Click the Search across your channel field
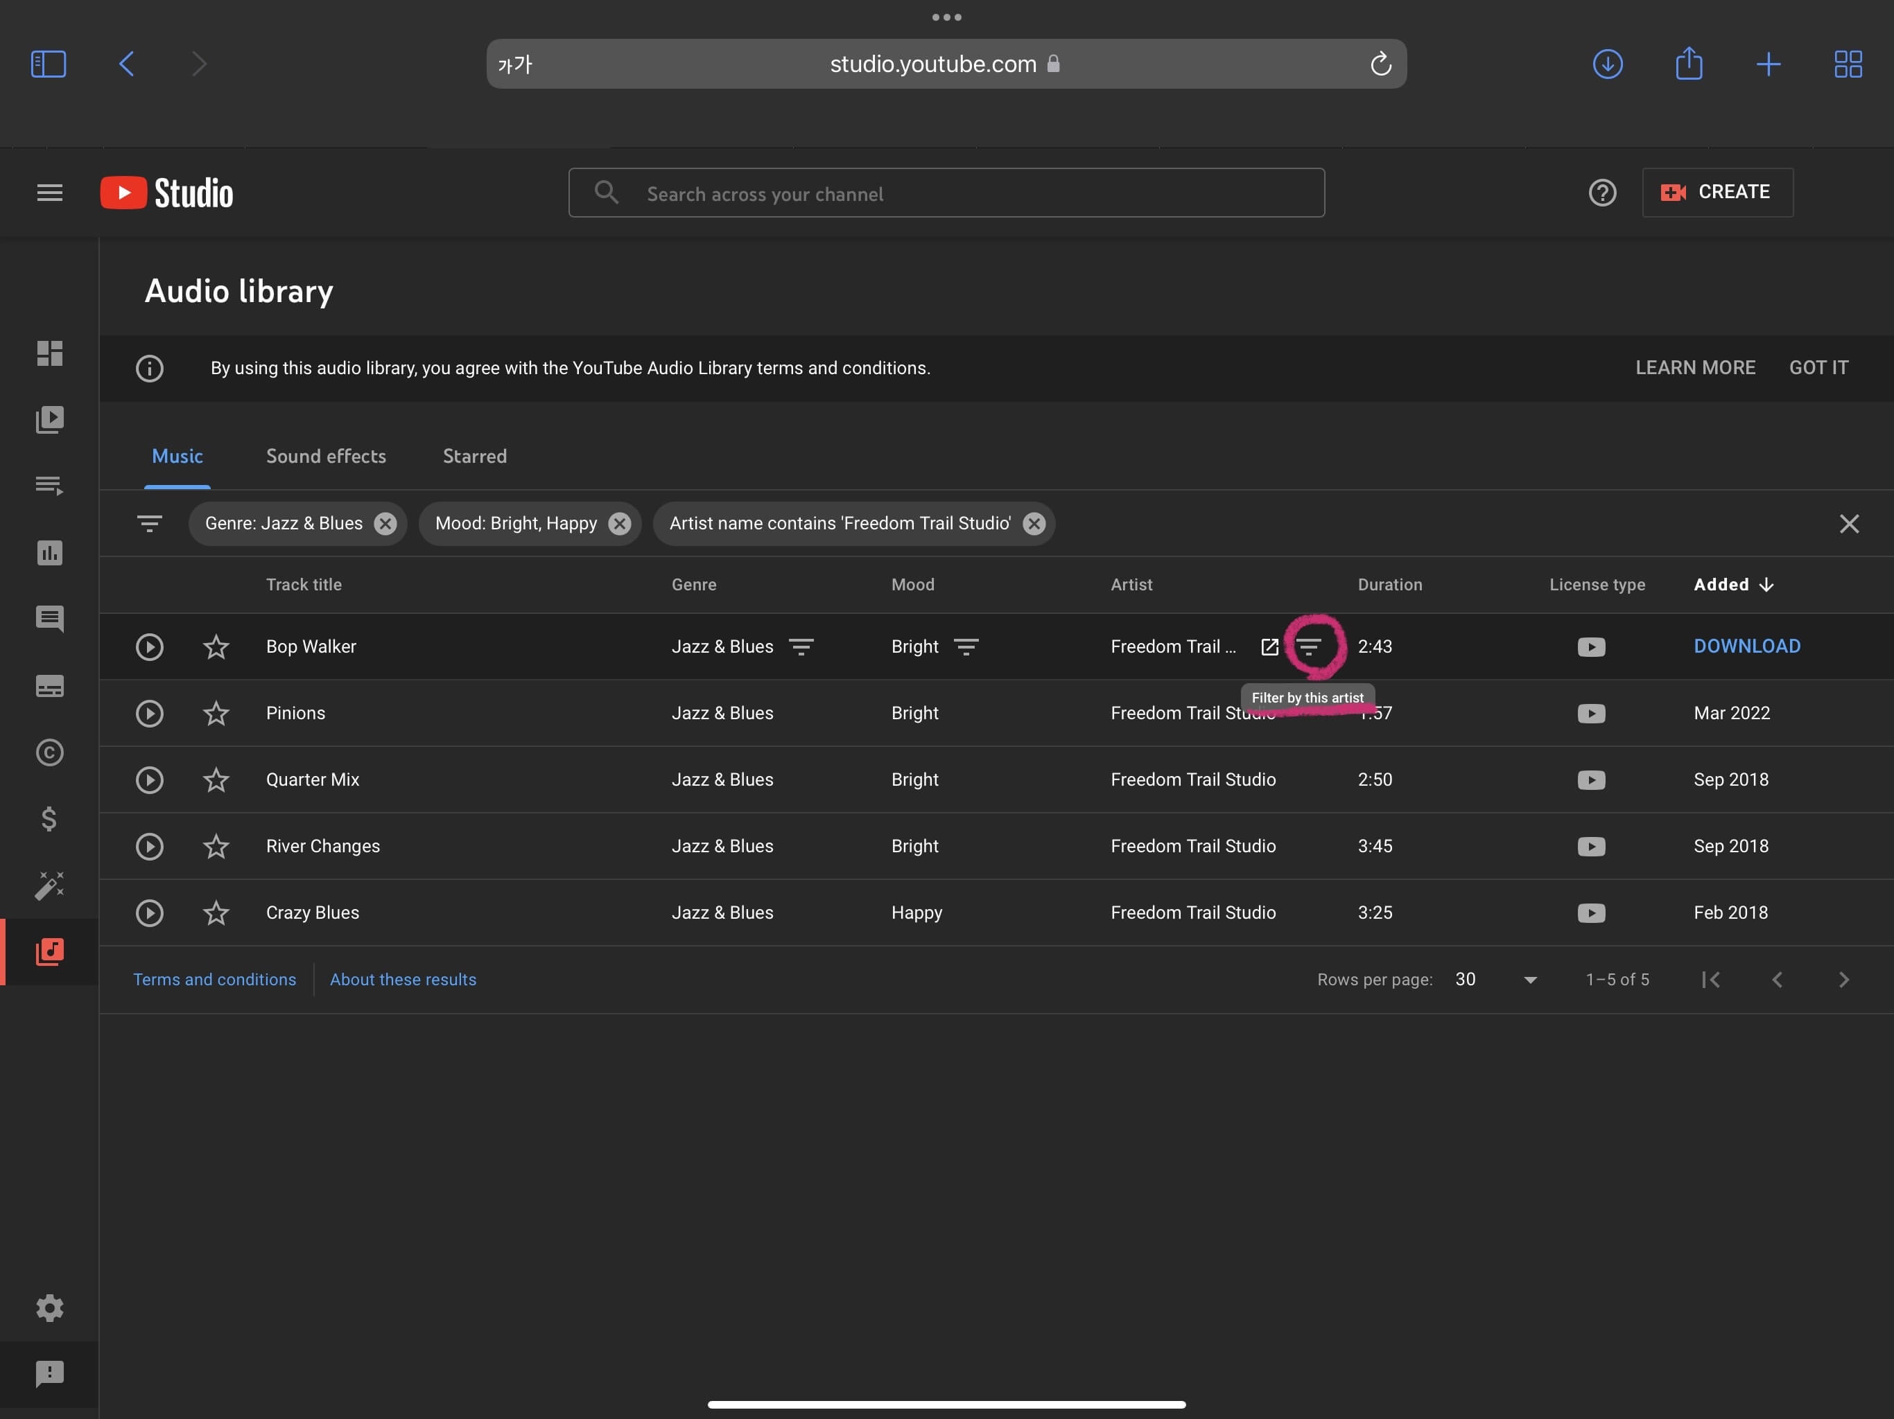The height and width of the screenshot is (1419, 1894). click(x=946, y=194)
